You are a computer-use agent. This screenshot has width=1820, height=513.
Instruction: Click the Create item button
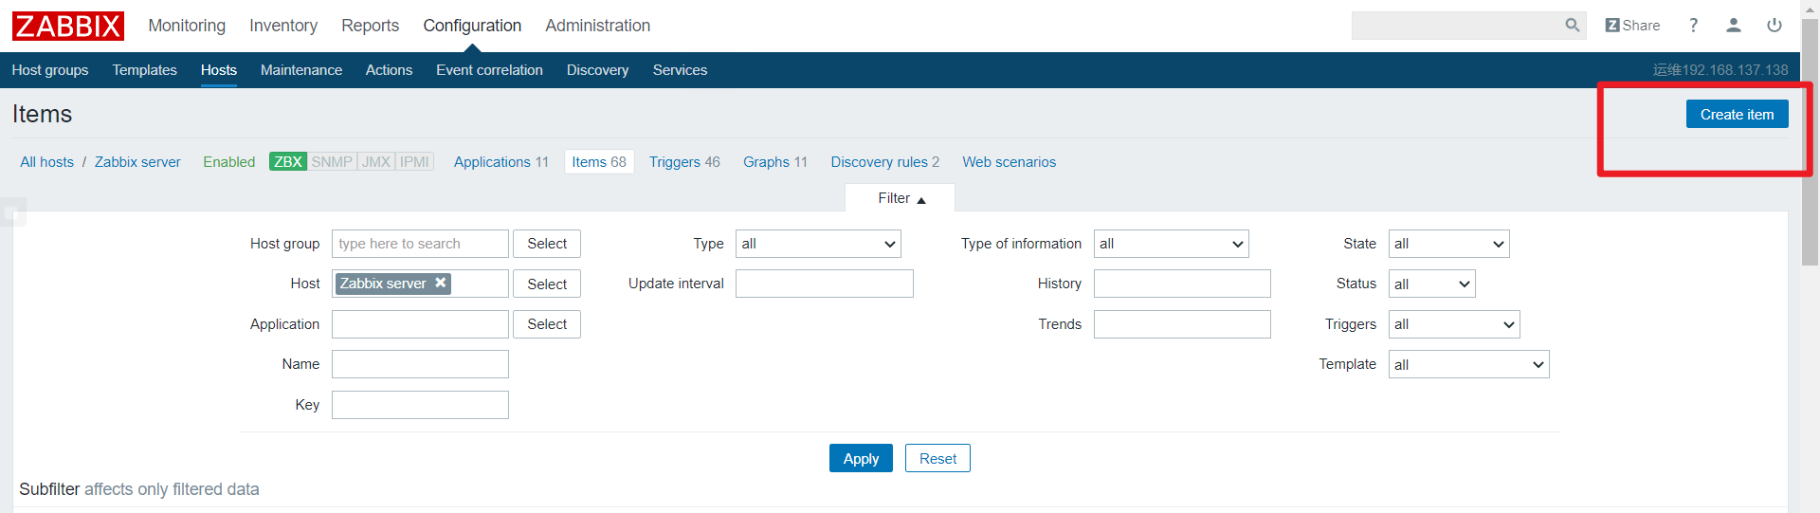coord(1737,115)
